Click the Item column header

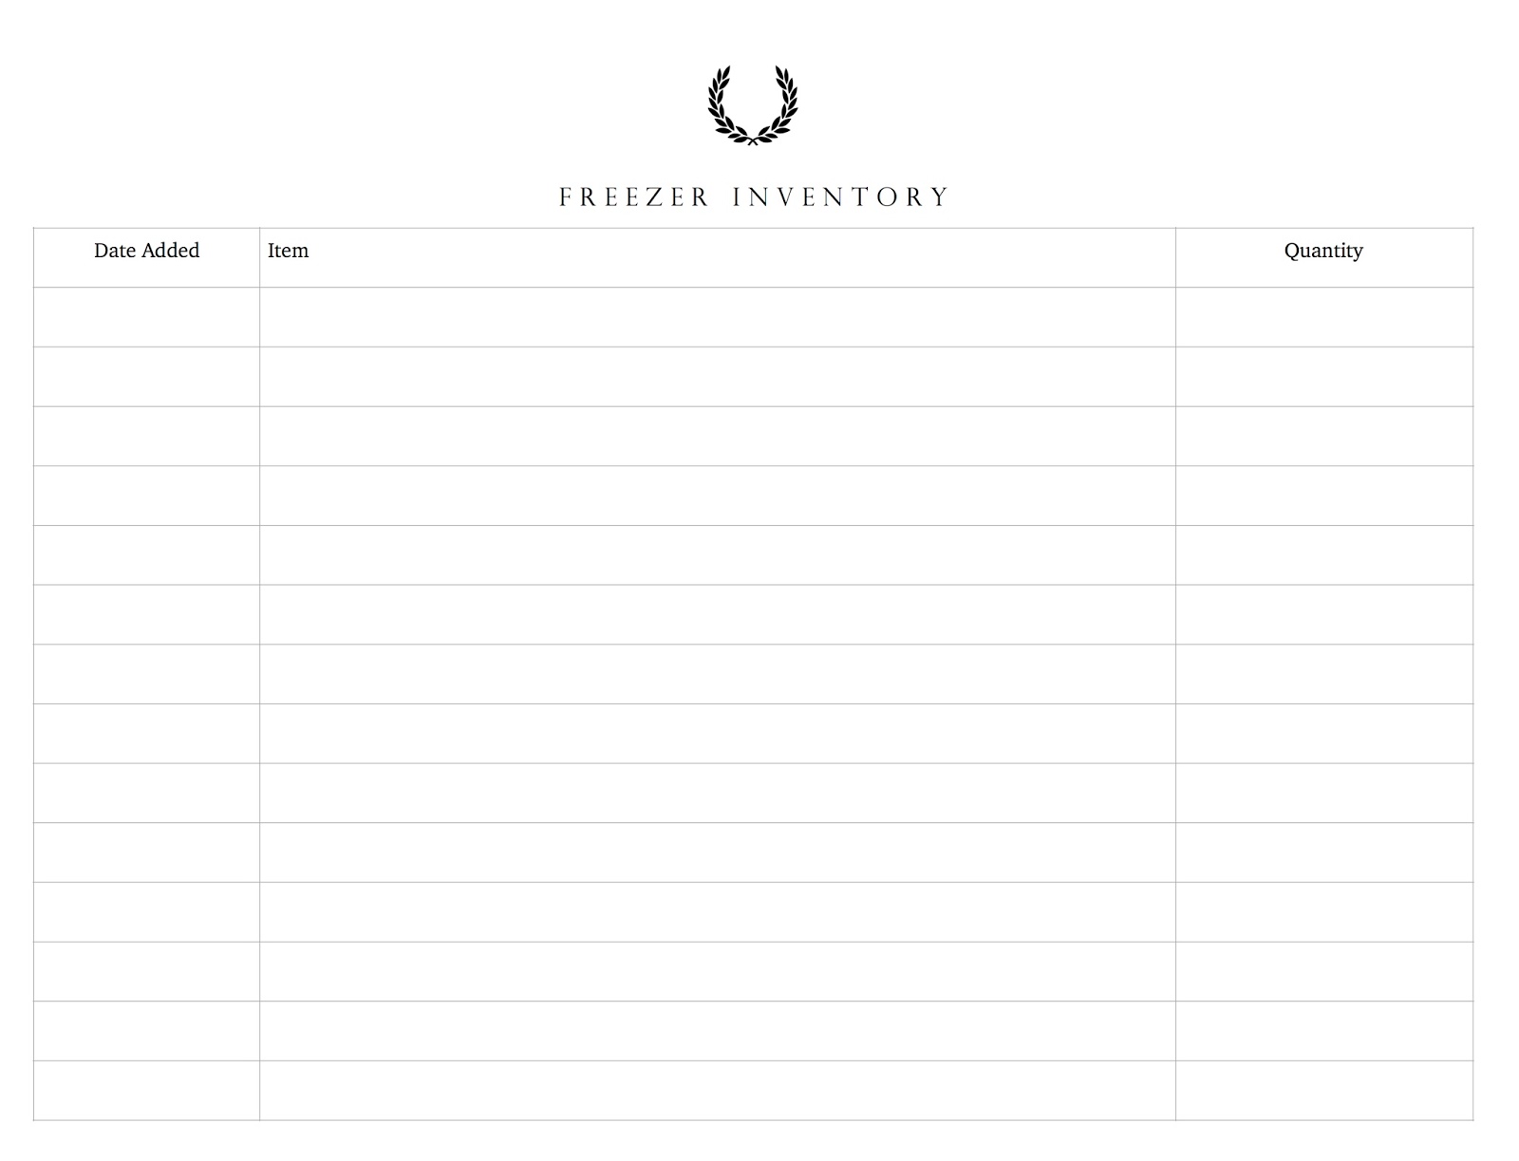(x=288, y=251)
